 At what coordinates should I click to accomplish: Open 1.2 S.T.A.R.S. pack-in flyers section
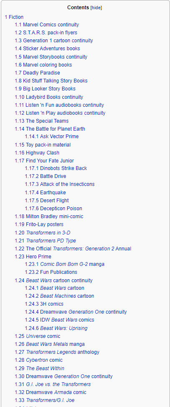tap(46, 32)
